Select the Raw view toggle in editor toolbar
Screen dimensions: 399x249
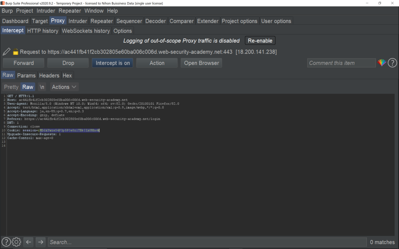28,87
